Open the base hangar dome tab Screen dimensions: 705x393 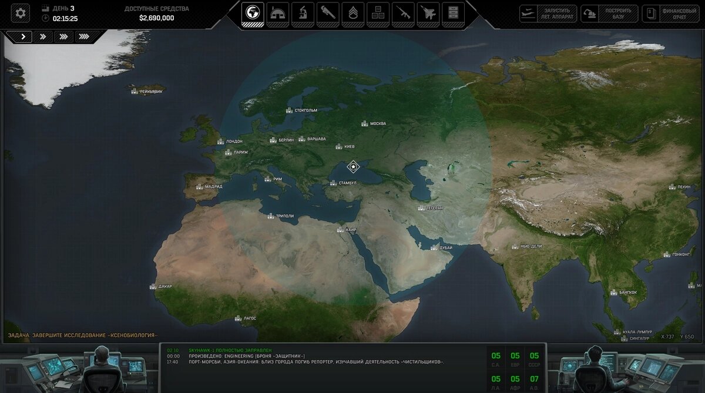(x=277, y=14)
